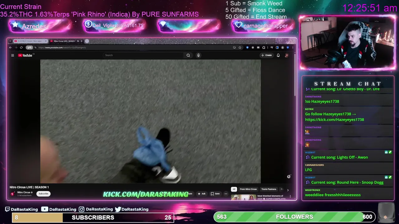This screenshot has width=399, height=224.
Task: Open the kick.com/Hazeyeyes1738 chat link
Action: (x=334, y=119)
